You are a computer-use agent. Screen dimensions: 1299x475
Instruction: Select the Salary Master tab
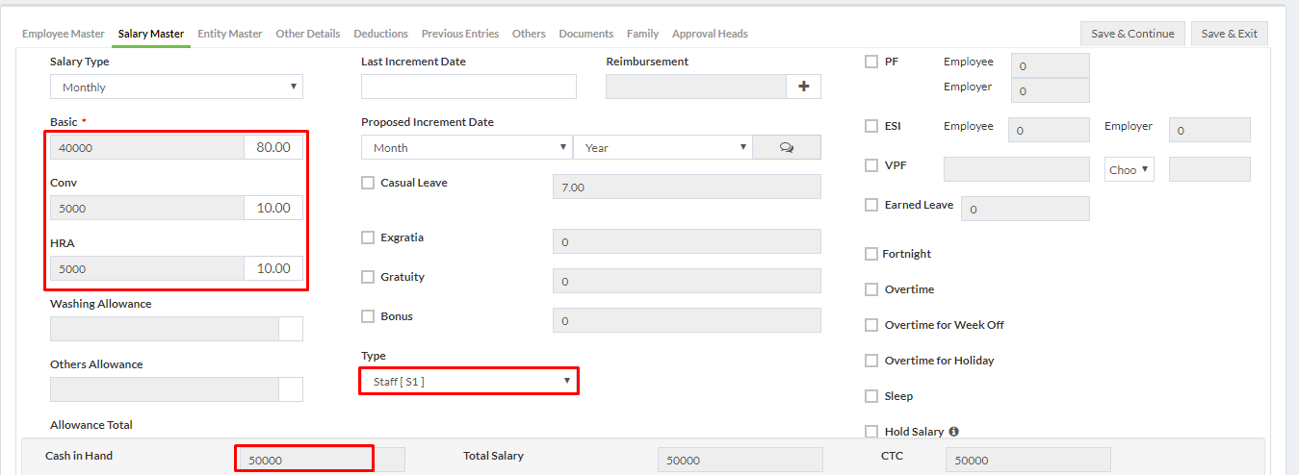[151, 34]
